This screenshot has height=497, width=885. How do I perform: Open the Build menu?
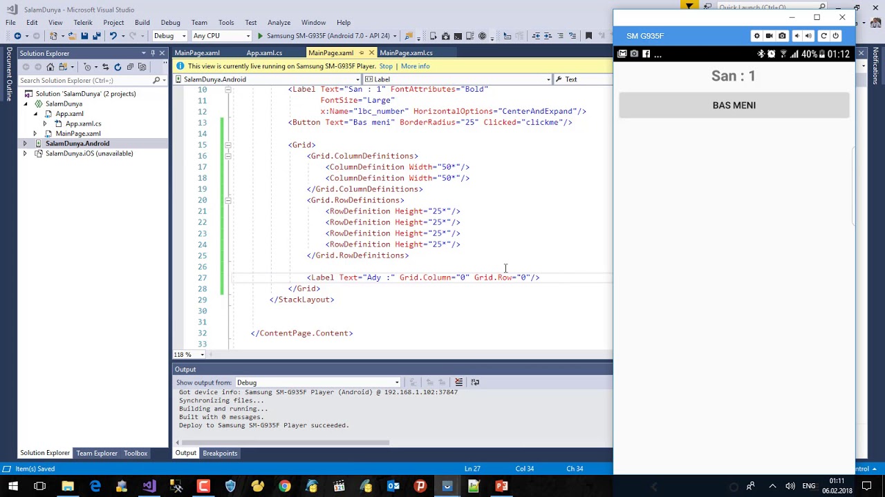[142, 22]
